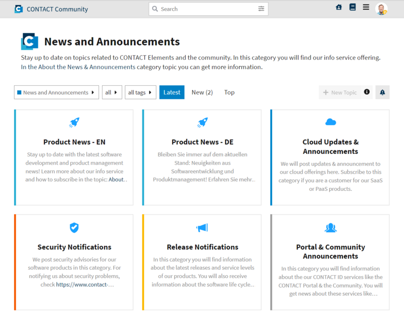
Task: Select the Latest tab
Action: (172, 92)
